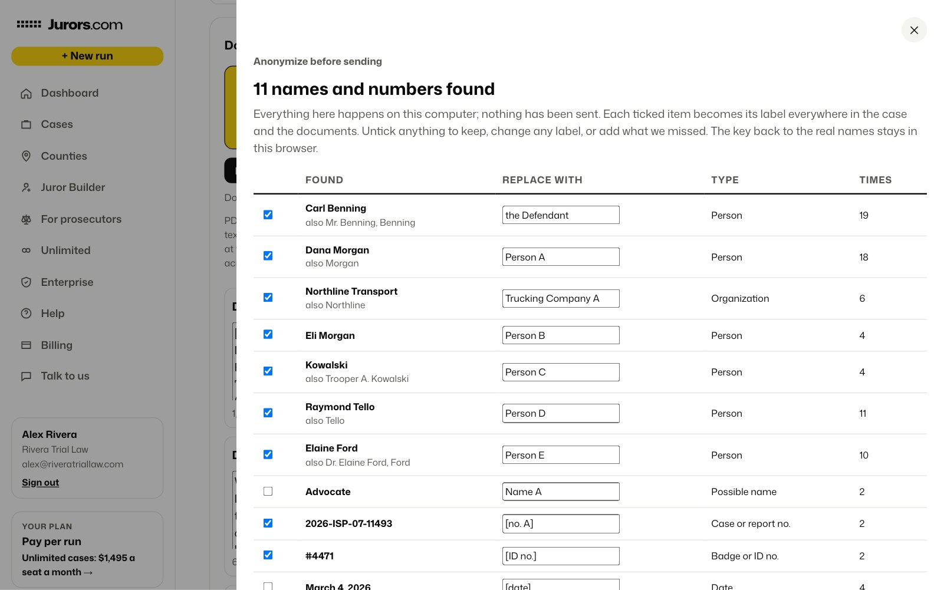944x590 pixels.
Task: Edit the 'Person C' replacement field
Action: click(x=561, y=372)
